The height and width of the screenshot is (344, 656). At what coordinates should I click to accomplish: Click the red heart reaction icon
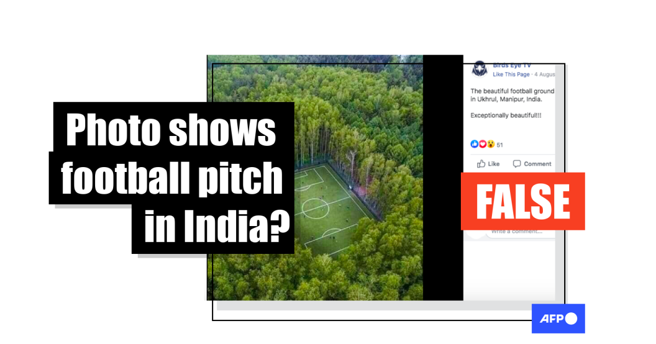[482, 144]
